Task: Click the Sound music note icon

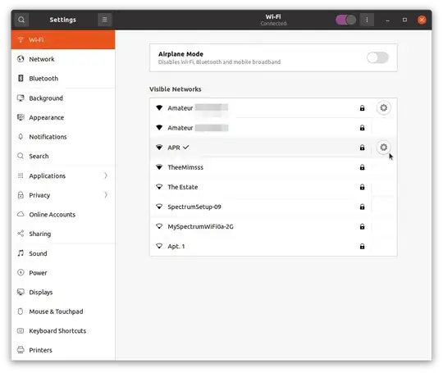Action: coord(21,253)
